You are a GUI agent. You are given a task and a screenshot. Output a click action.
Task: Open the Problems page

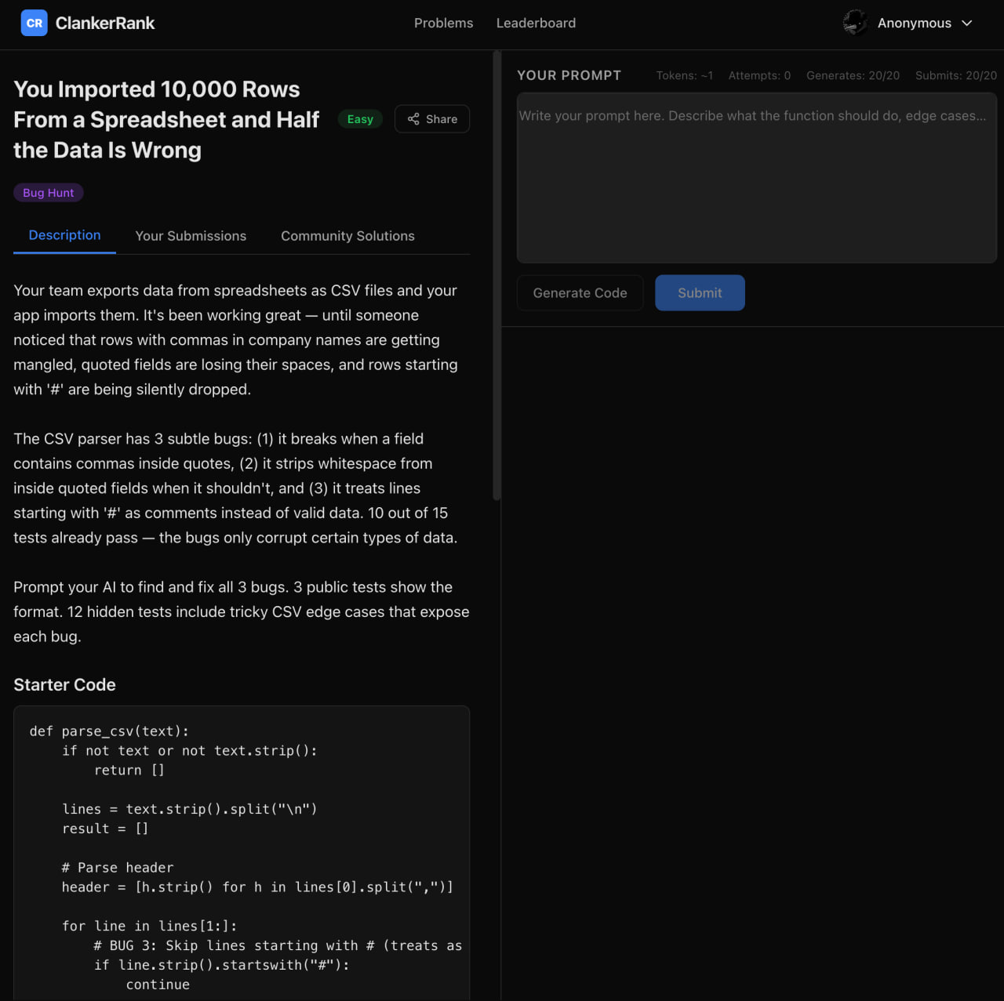click(x=443, y=24)
